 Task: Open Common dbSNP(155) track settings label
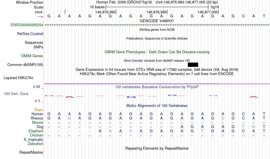(25, 65)
